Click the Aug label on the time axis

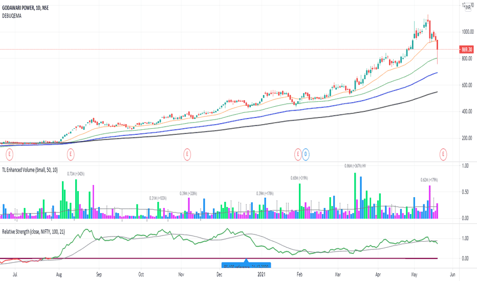(59, 275)
